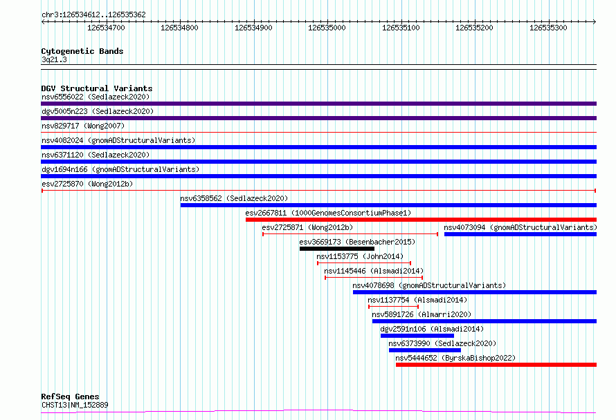Screen dimensions: 616x420
Task: Select dgv2591n106 (Alsmadi2014) label
Action: tap(432, 329)
